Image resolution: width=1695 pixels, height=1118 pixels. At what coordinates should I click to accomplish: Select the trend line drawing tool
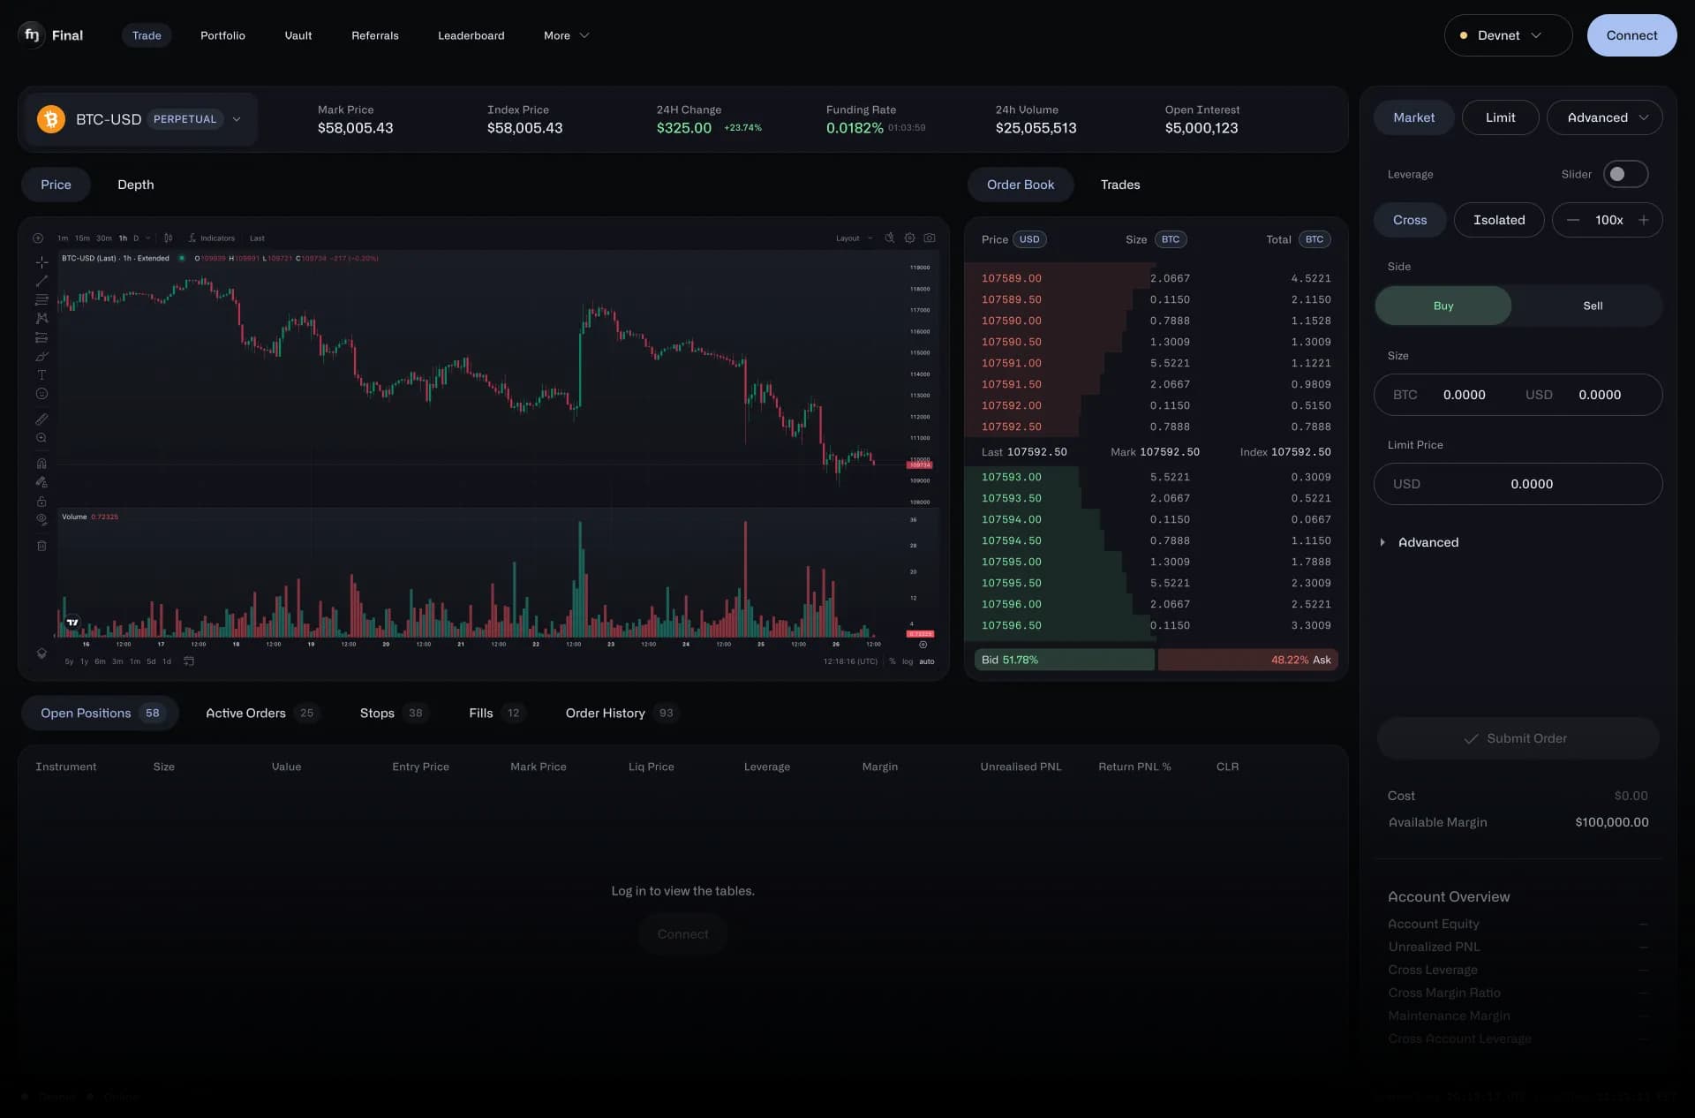(x=41, y=281)
